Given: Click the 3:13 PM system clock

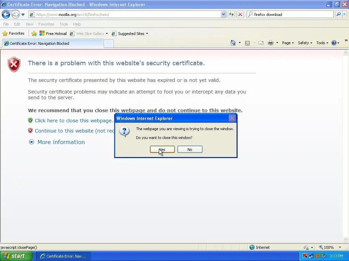Looking at the screenshot, I should 336,256.
